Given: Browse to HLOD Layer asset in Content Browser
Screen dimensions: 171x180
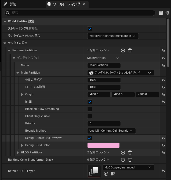Looking at the screenshot, I should tap(113, 174).
